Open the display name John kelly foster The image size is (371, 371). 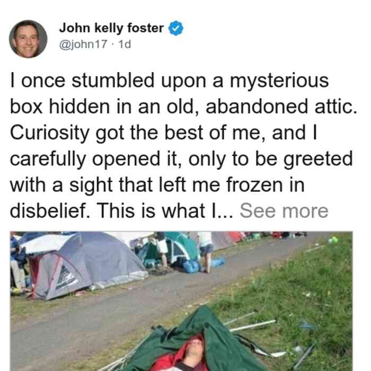111,28
